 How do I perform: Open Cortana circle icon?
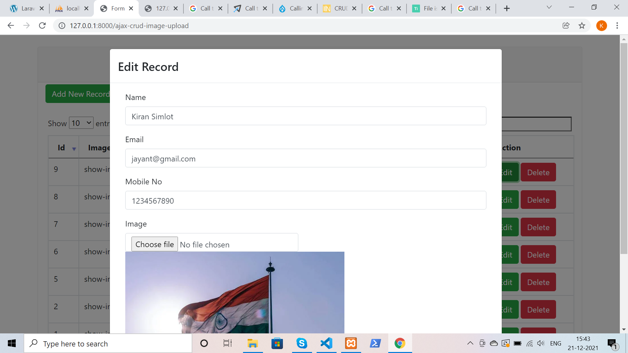(204, 343)
